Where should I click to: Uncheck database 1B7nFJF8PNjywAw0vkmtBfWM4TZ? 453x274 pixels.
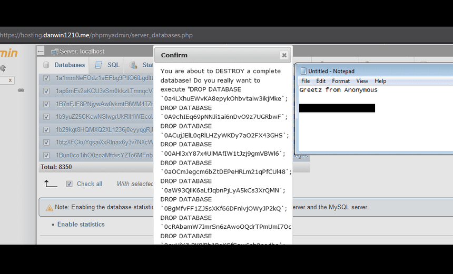46,104
